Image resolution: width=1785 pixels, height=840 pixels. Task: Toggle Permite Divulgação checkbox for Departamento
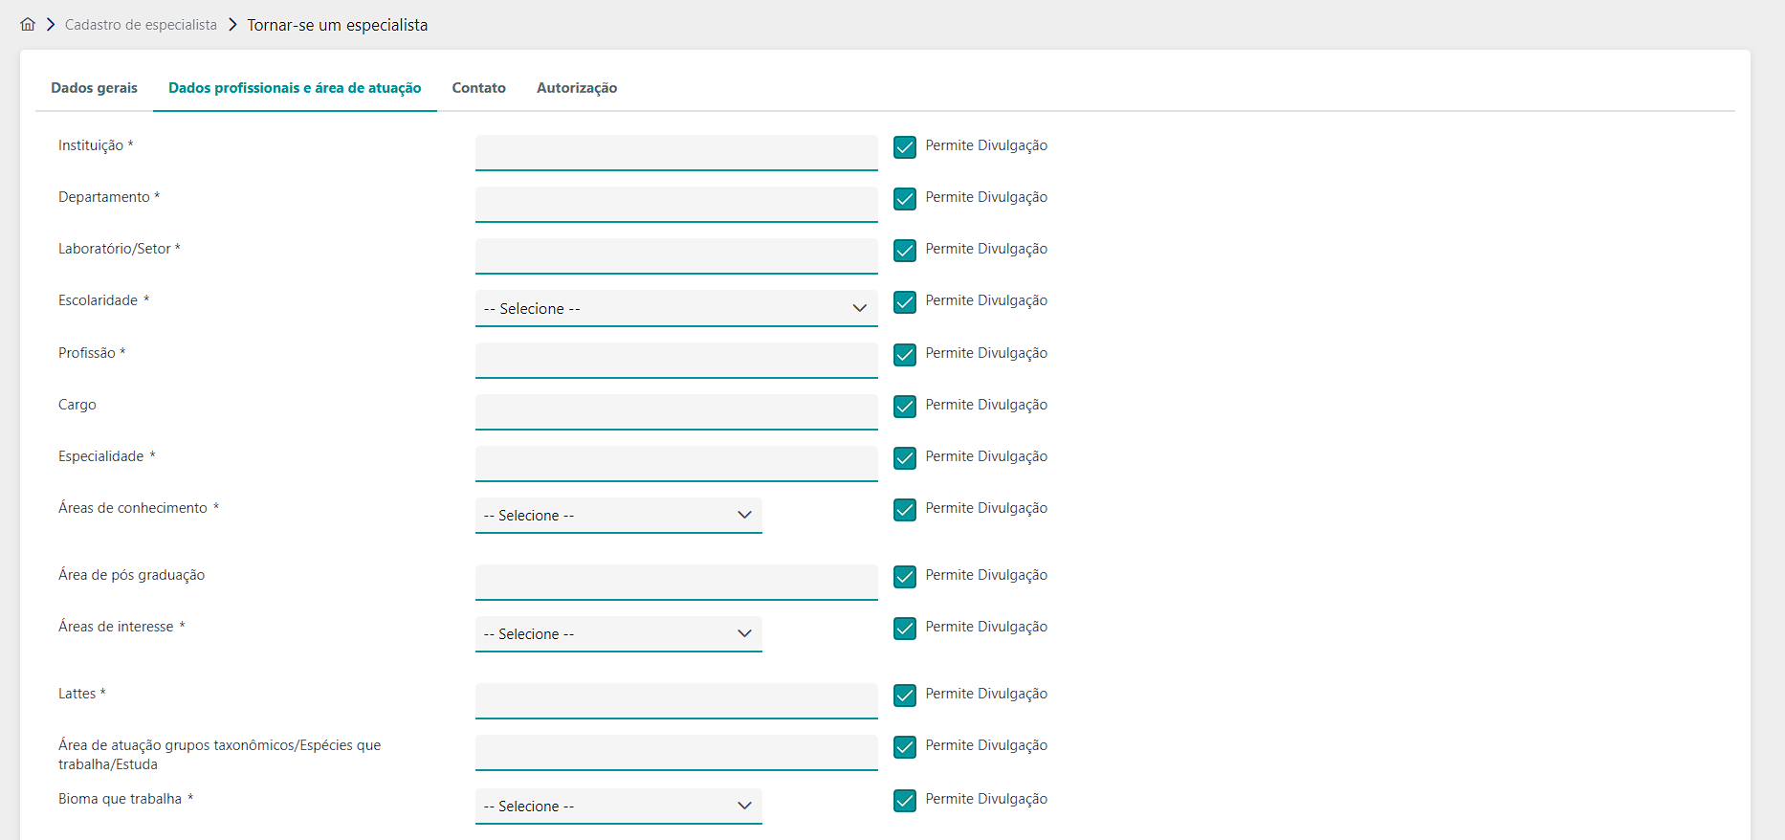click(904, 198)
